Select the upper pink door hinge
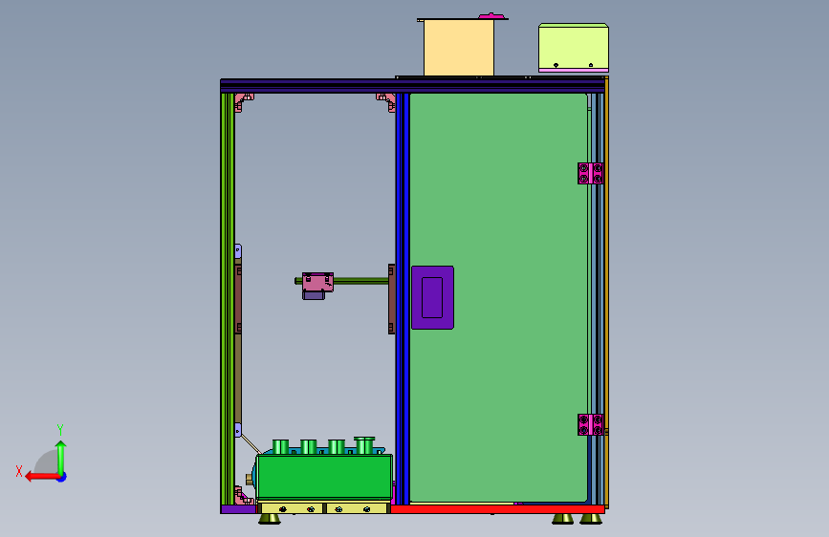Image resolution: width=829 pixels, height=537 pixels. pyautogui.click(x=590, y=173)
